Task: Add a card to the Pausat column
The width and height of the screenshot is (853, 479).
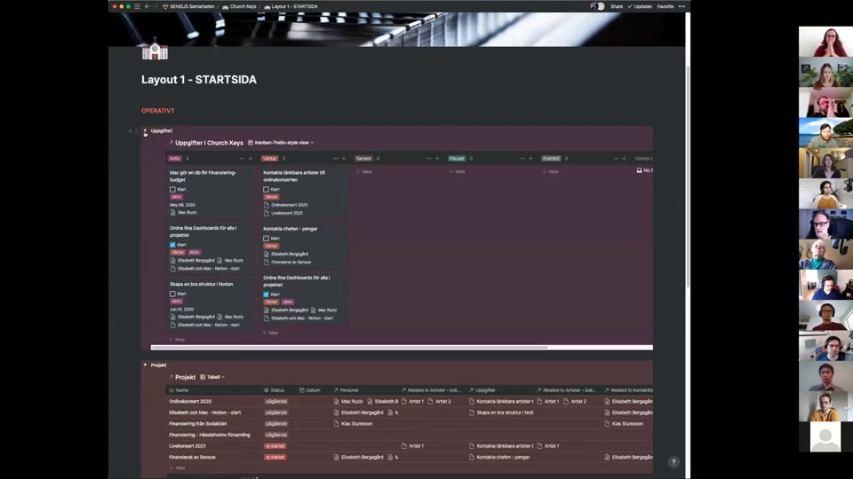Action: point(531,159)
